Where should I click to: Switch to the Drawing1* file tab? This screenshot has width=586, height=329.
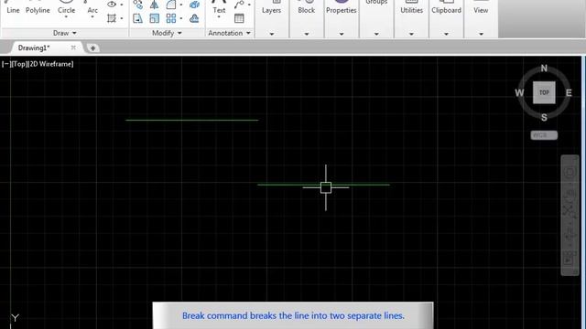coord(34,48)
